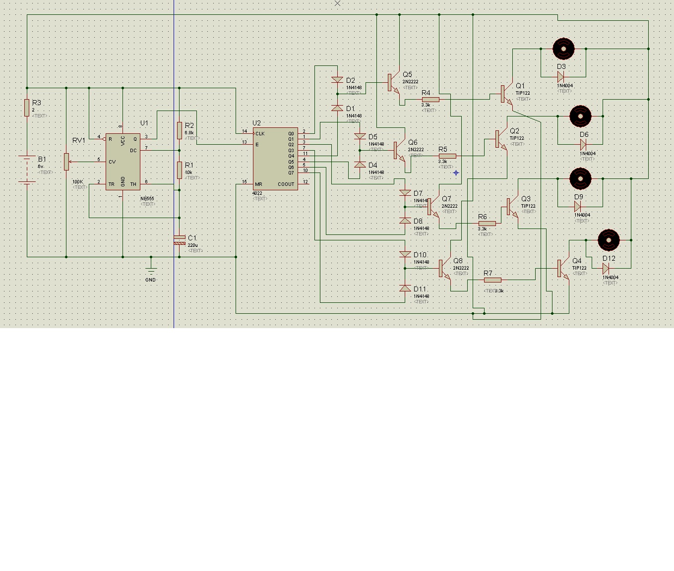The width and height of the screenshot is (674, 571).
Task: Select flyback diode D9 1N4004
Action: click(x=577, y=206)
